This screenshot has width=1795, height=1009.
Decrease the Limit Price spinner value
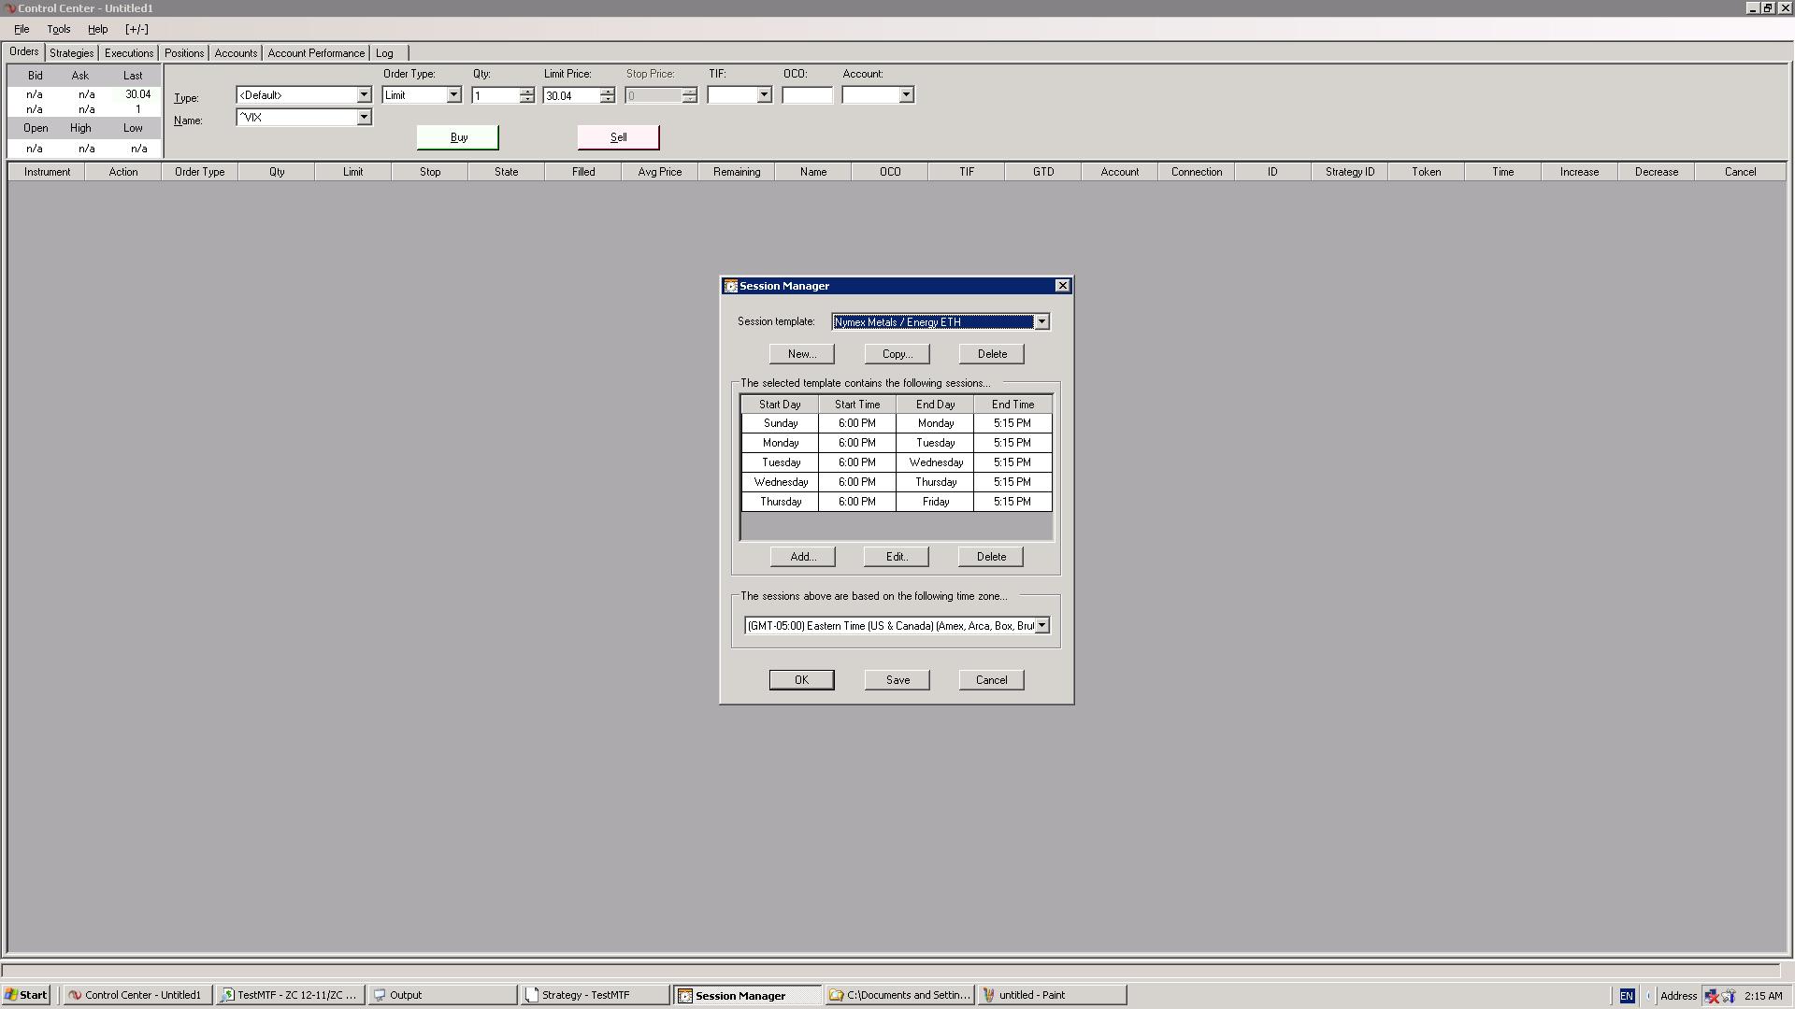point(608,99)
